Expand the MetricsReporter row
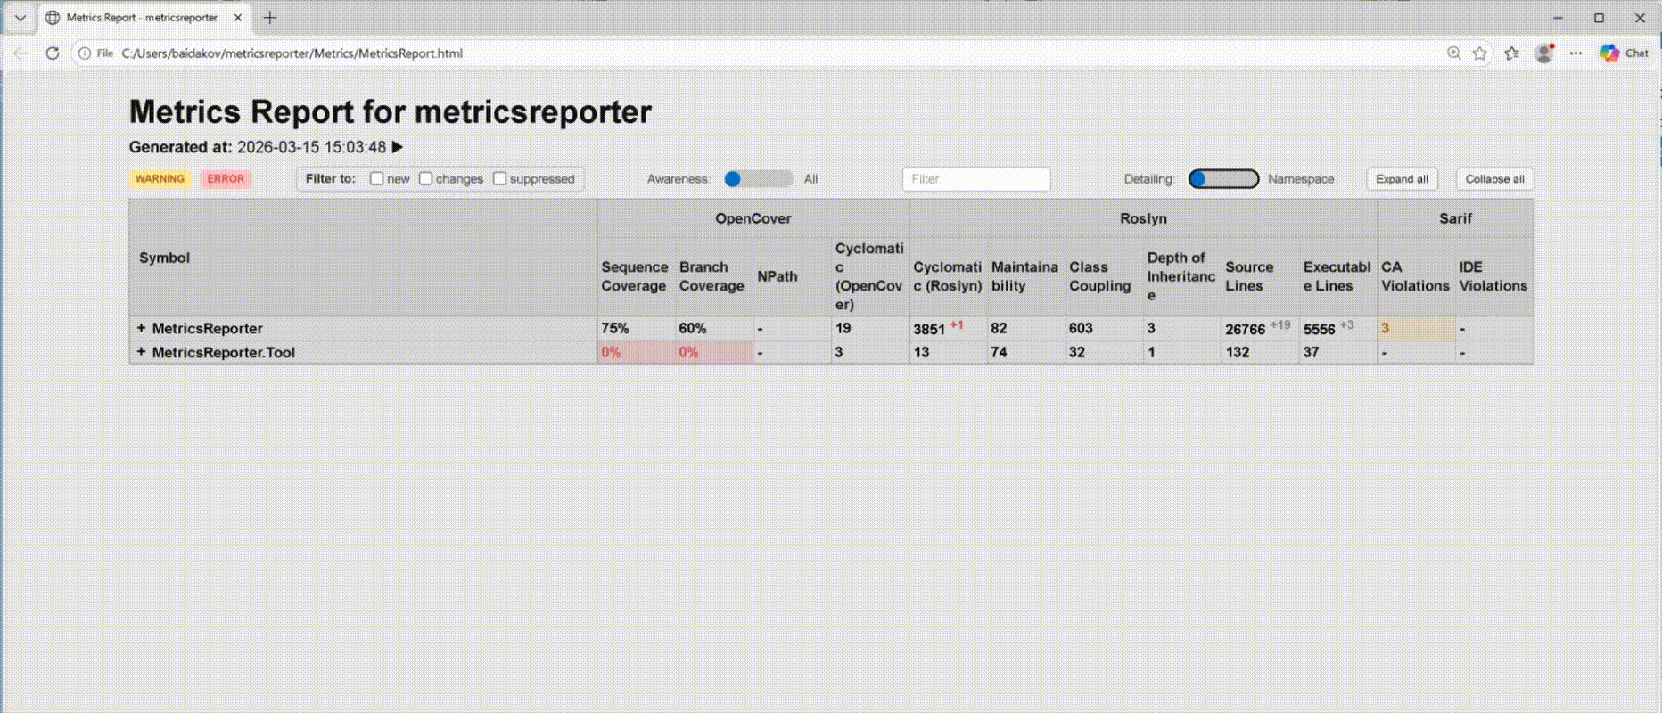Image resolution: width=1662 pixels, height=713 pixels. pos(141,328)
